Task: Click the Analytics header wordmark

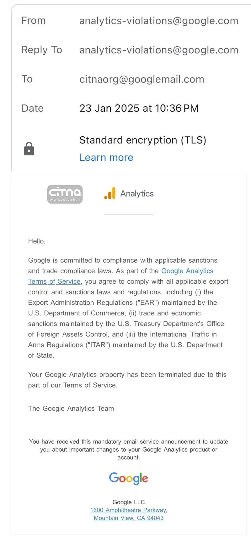Action: [137, 194]
